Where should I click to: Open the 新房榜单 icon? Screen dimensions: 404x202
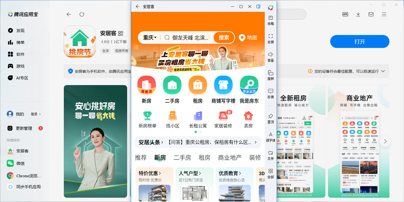(x=147, y=116)
